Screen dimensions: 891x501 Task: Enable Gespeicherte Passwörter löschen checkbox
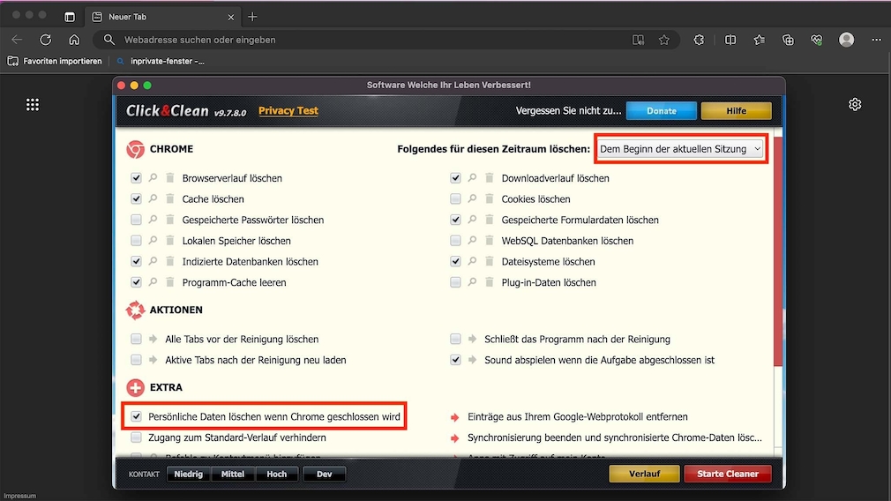(136, 220)
